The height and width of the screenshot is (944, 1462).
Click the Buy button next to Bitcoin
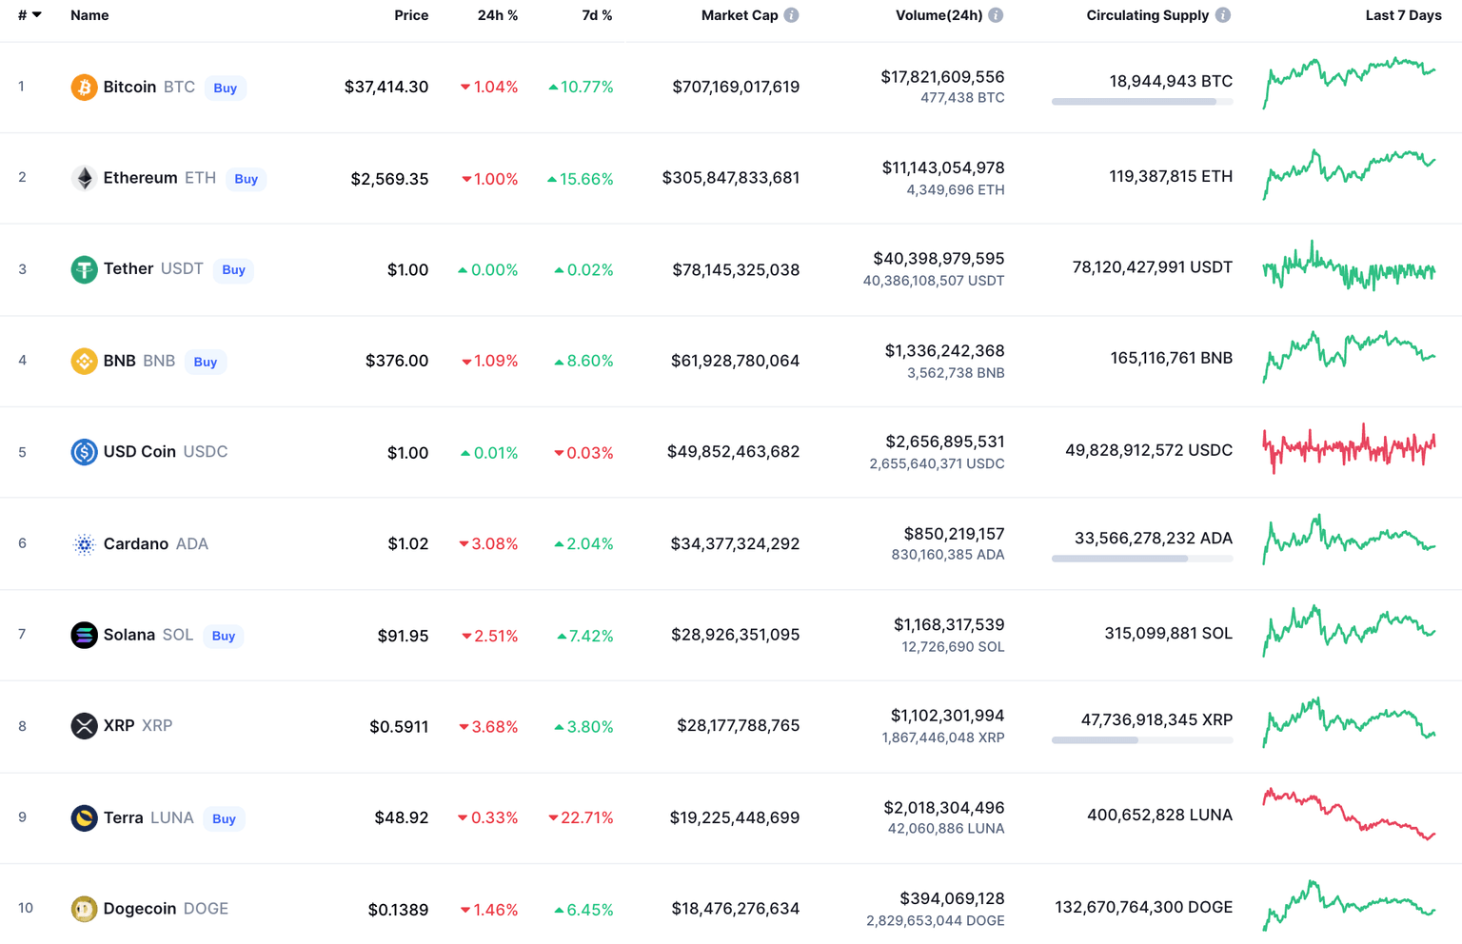(x=225, y=88)
